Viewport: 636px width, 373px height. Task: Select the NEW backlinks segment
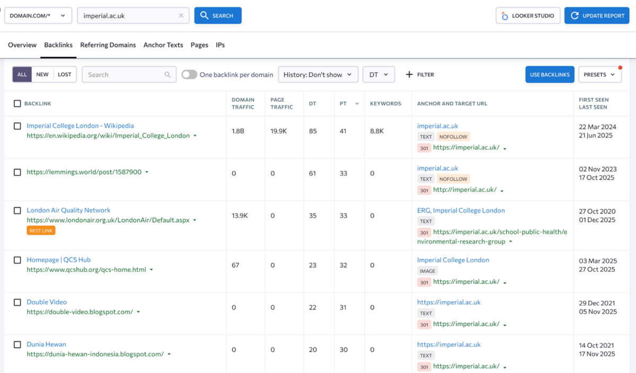coord(42,75)
